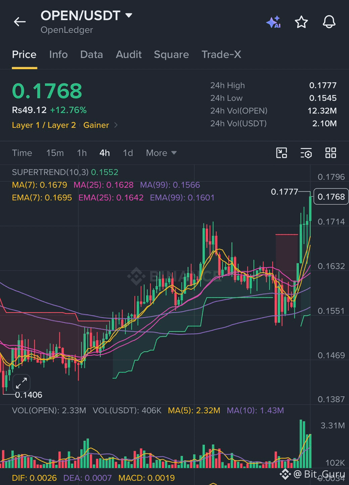
Task: Tap the MA(99): 0.1566 indicator label
Action: point(170,185)
